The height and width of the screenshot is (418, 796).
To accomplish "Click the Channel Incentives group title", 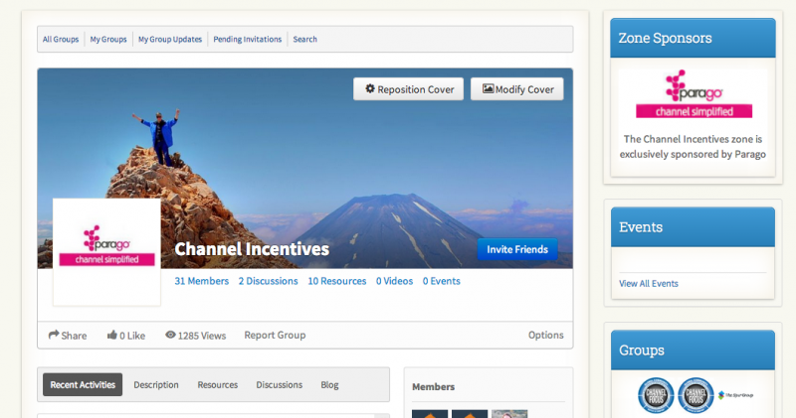I will (252, 249).
